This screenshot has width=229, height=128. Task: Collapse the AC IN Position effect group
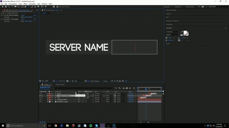[1, 15]
